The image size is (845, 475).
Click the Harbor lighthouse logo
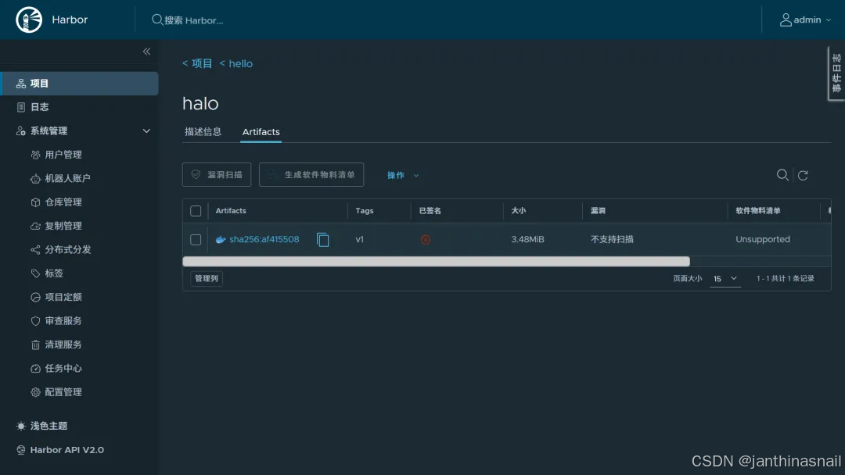[x=29, y=20]
